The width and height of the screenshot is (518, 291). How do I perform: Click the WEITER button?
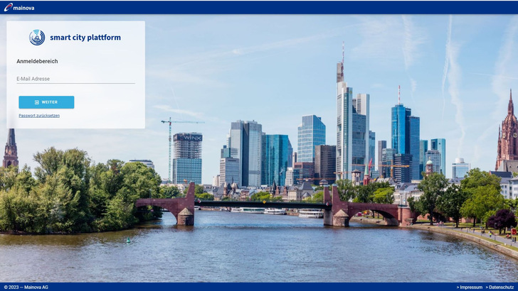(46, 102)
